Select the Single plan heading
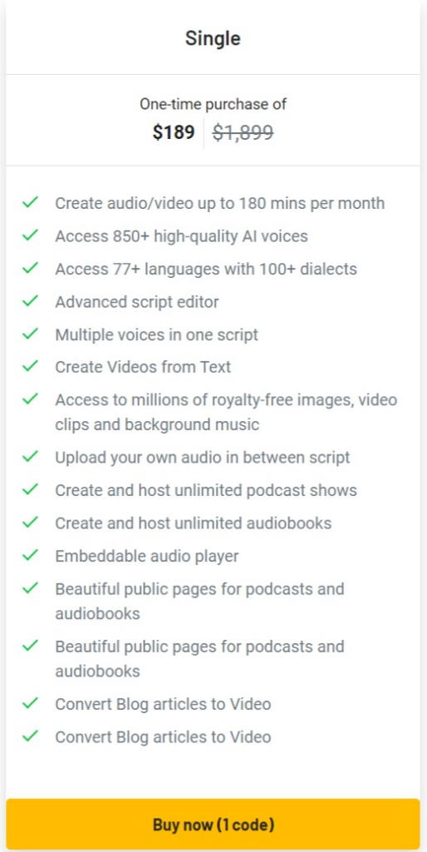427x852 pixels. [x=213, y=38]
